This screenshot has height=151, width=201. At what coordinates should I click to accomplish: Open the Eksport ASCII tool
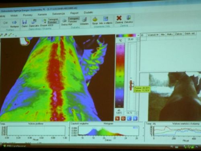(x=44, y=21)
